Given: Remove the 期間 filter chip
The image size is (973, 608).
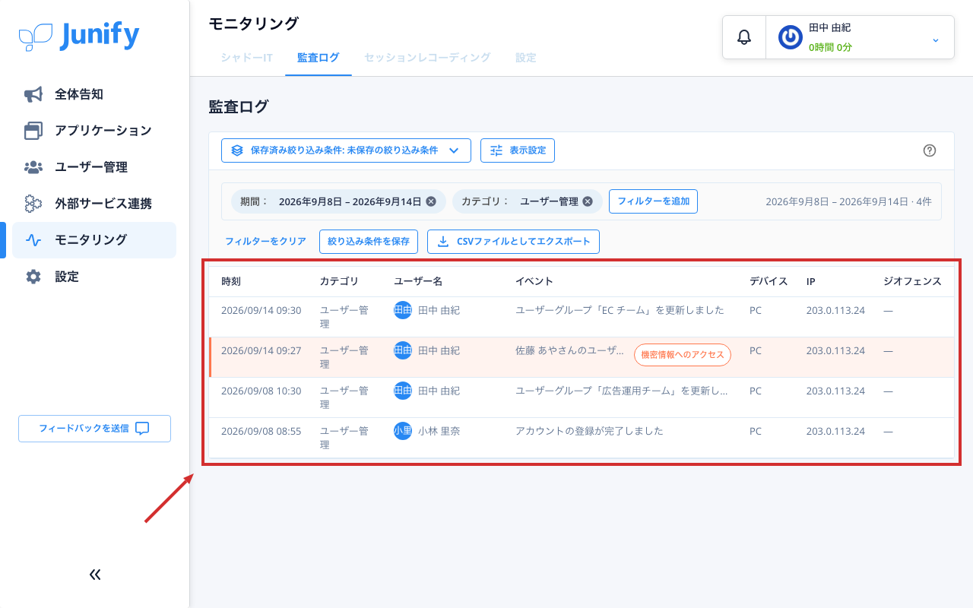Looking at the screenshot, I should click(x=431, y=201).
